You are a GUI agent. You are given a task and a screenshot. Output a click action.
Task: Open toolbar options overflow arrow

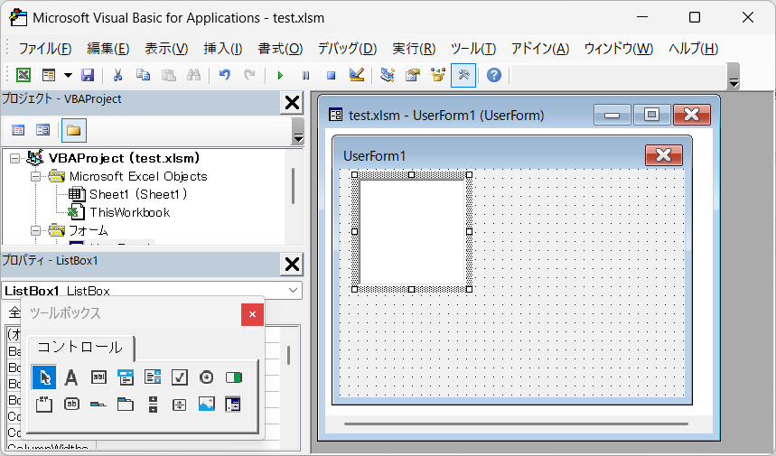click(x=734, y=77)
